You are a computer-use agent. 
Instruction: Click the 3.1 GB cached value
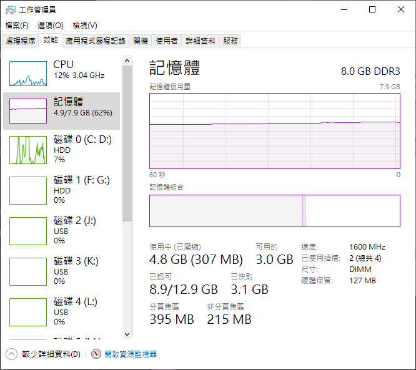249,290
